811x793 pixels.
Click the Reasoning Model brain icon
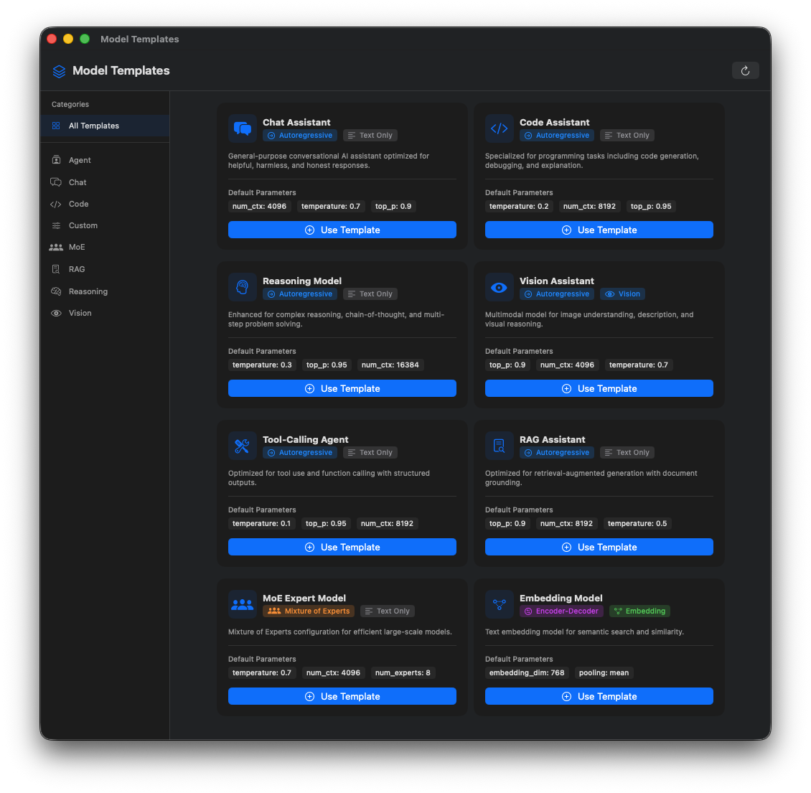(x=243, y=288)
